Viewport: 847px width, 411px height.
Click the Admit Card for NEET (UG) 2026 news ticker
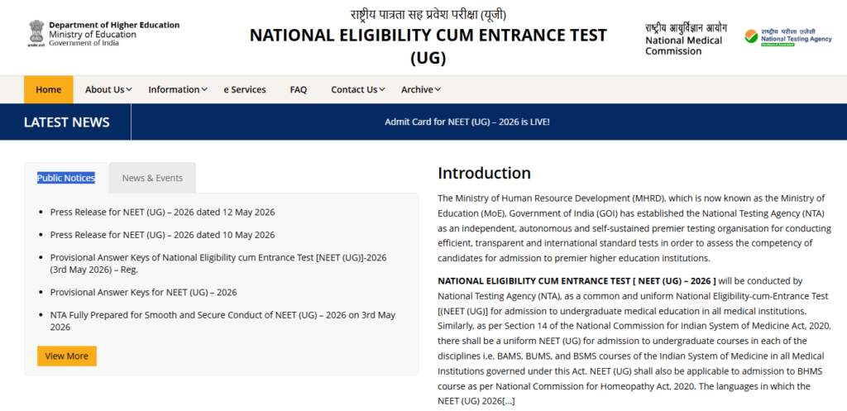pyautogui.click(x=467, y=122)
